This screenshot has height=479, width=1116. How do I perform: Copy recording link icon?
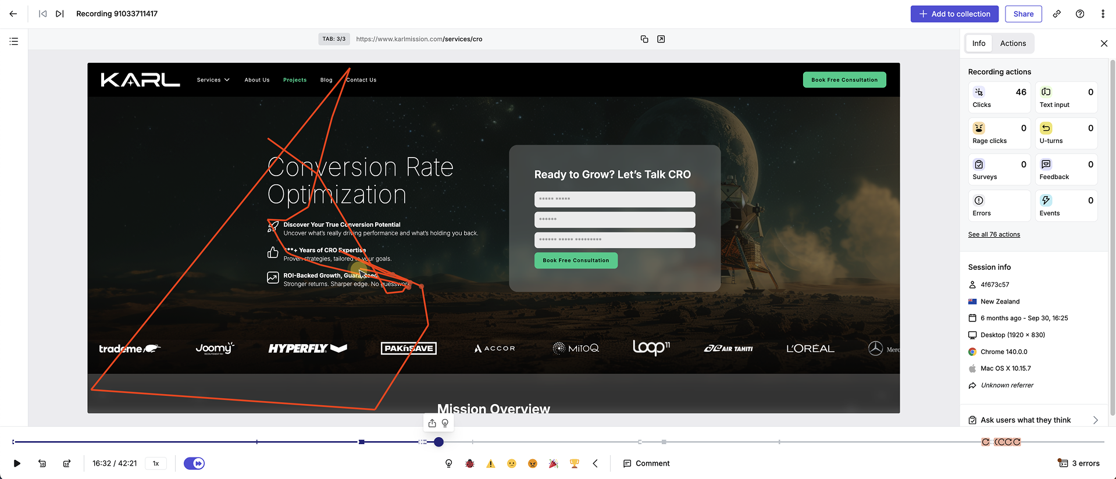coord(1057,14)
